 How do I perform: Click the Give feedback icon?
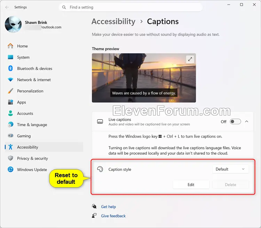click(x=94, y=216)
